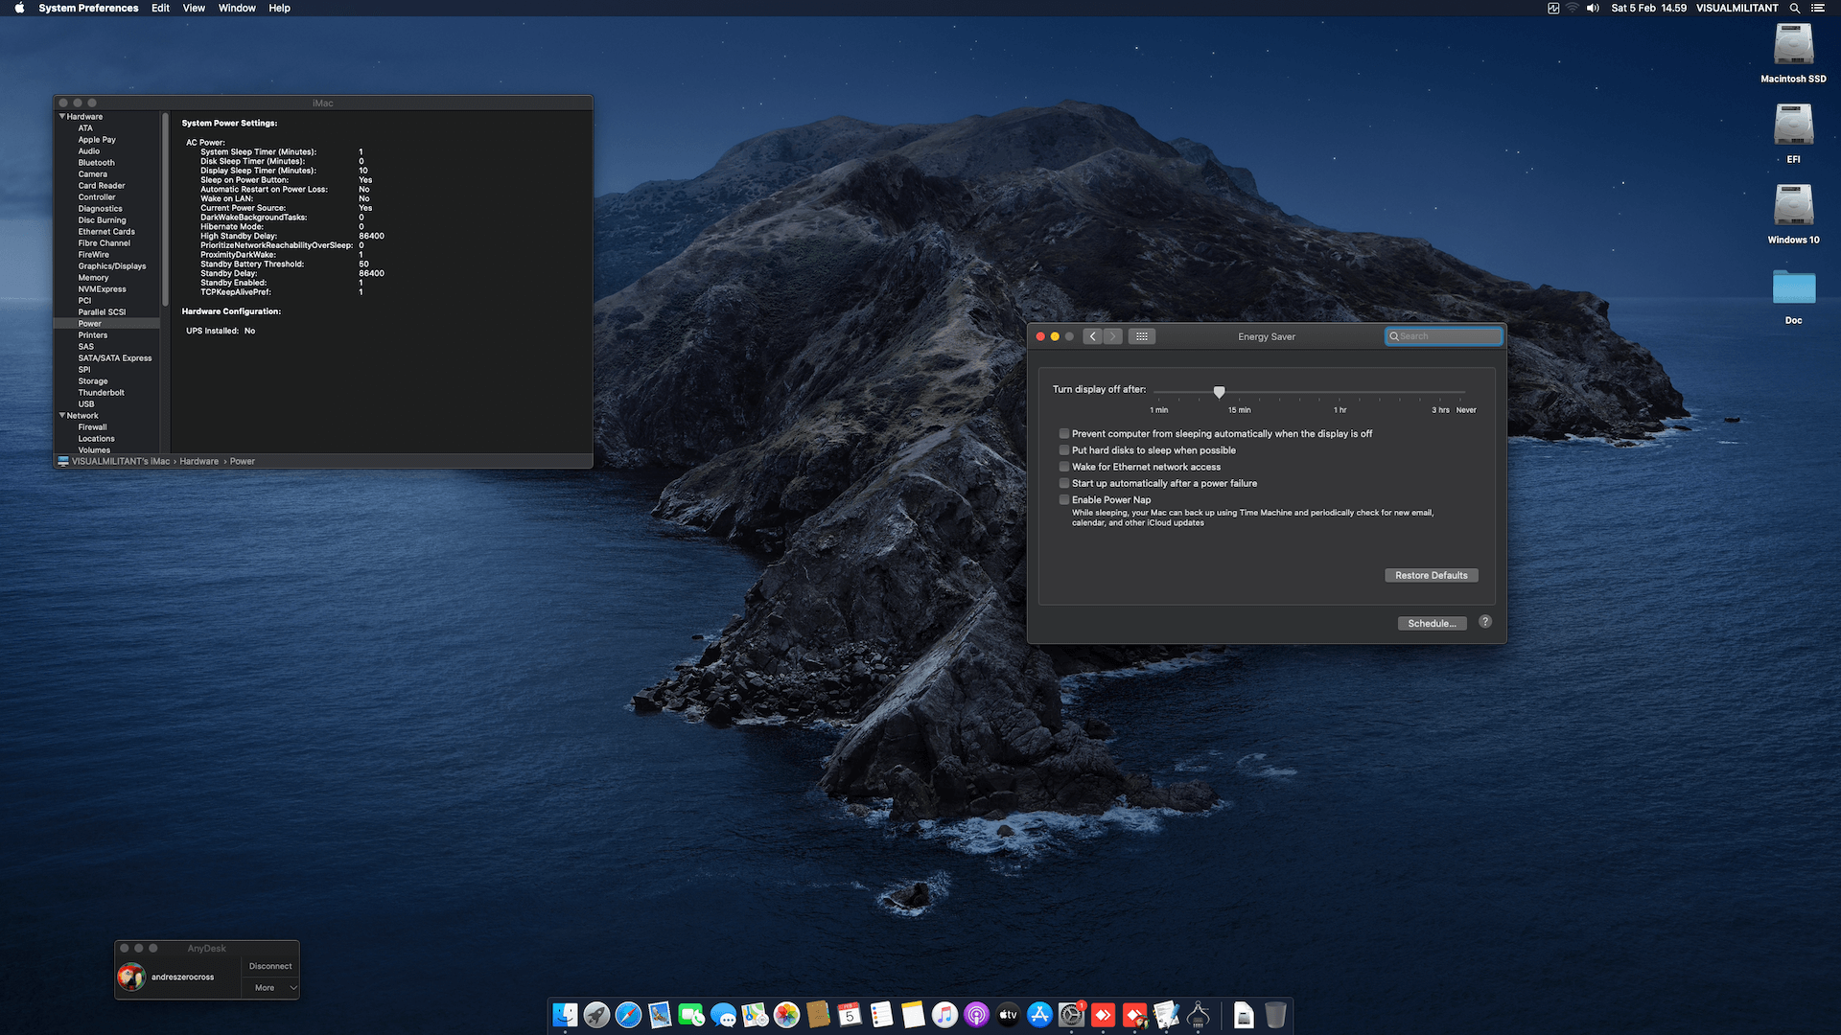Screen dimensions: 1841x1035
Task: Open App Store from the dock
Action: pyautogui.click(x=1039, y=1015)
